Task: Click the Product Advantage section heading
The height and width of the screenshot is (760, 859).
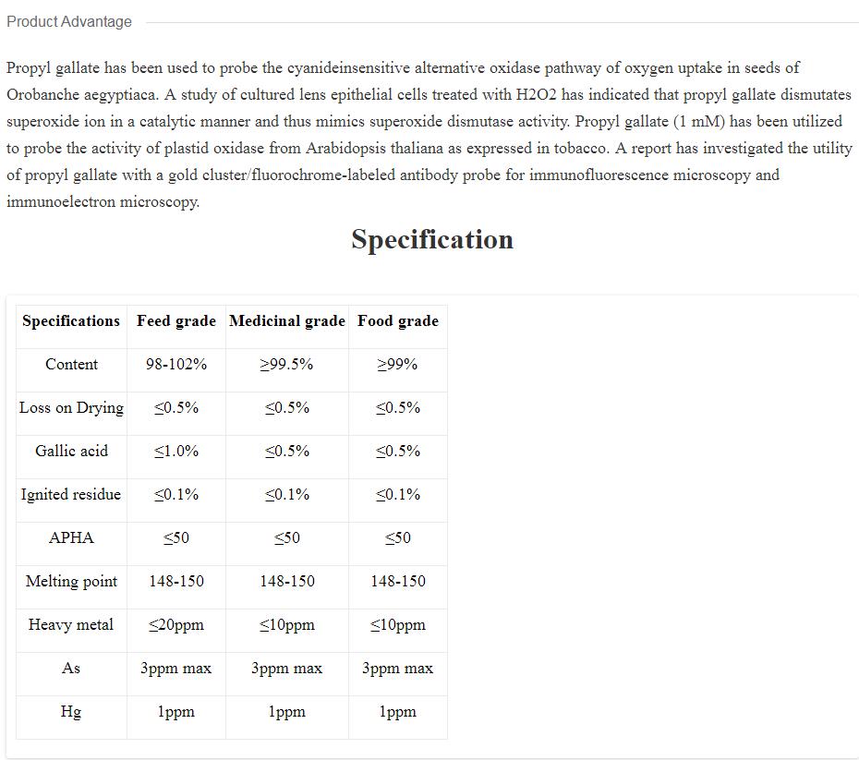Action: pyautogui.click(x=69, y=22)
